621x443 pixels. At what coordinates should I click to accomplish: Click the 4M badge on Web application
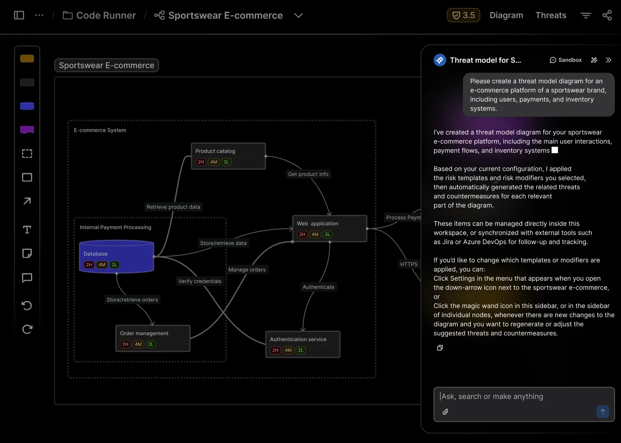(315, 234)
